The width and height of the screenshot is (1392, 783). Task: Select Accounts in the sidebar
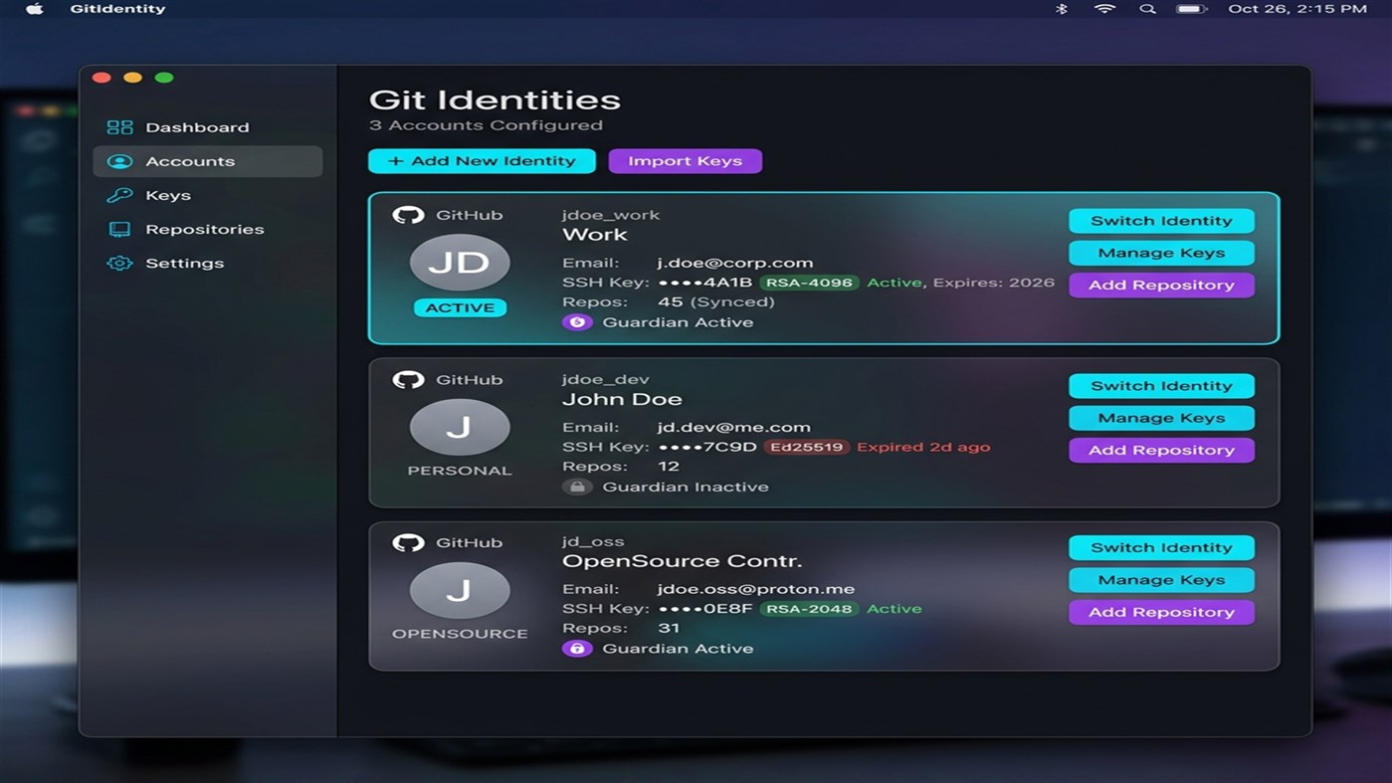(x=208, y=161)
